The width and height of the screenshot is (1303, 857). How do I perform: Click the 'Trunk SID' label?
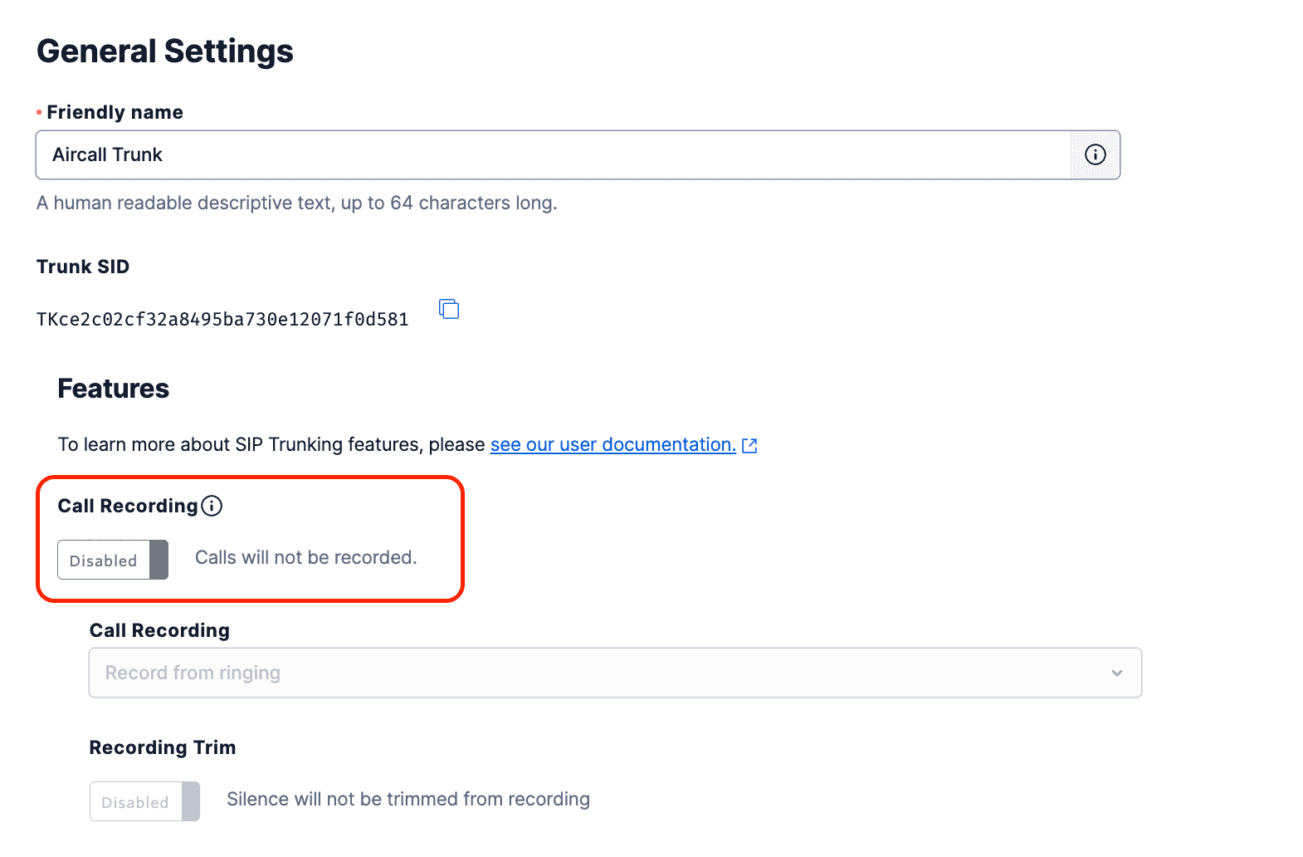[83, 267]
